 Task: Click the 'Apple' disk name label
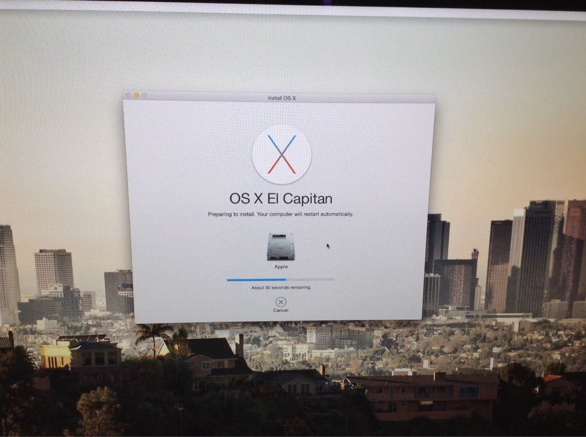pyautogui.click(x=281, y=266)
